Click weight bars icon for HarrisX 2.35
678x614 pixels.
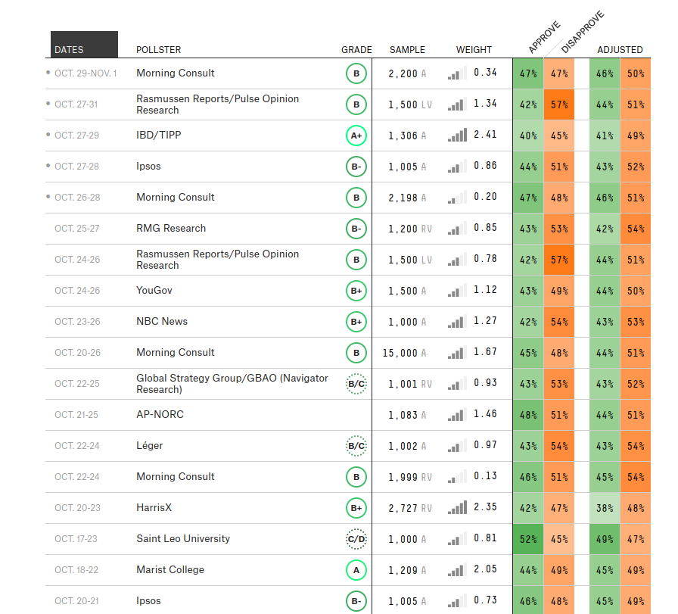(458, 507)
